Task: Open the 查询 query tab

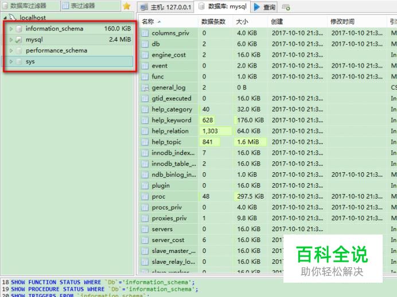Action: click(x=264, y=7)
